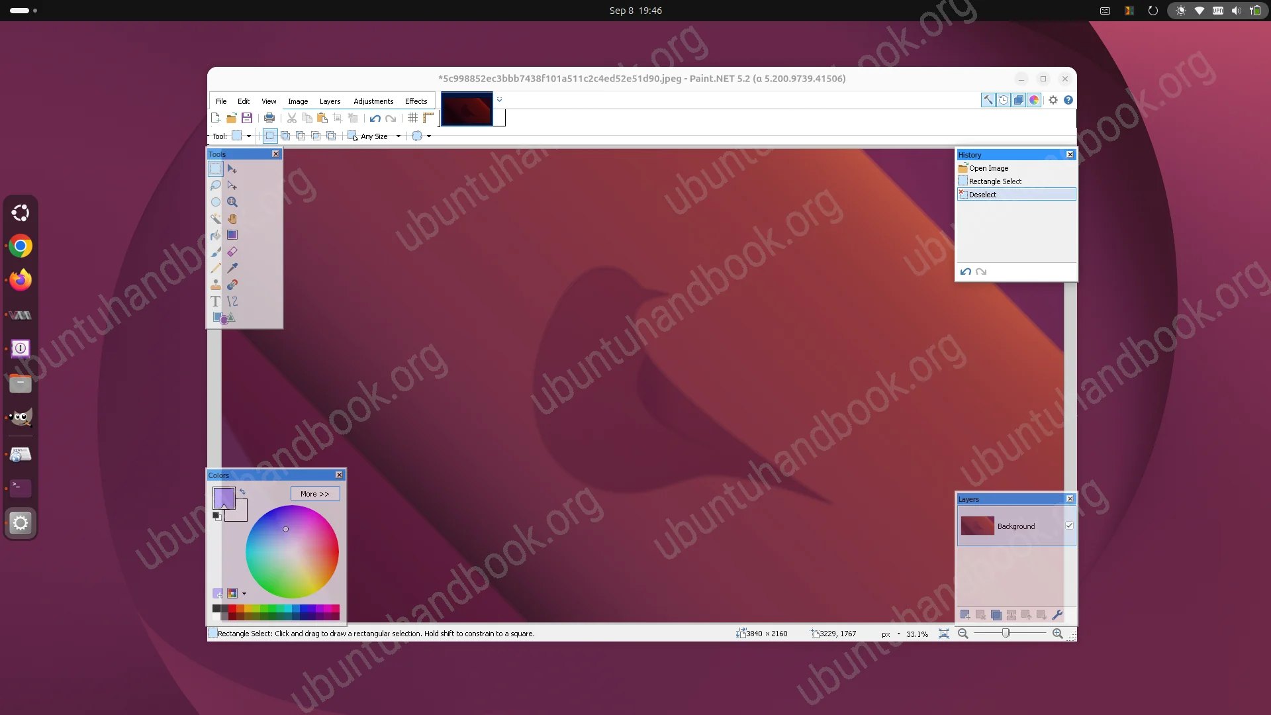Pick the Pan hand tool
1271x715 pixels.
[232, 218]
